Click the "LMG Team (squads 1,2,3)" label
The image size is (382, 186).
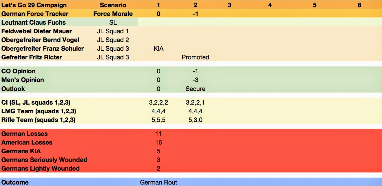point(39,111)
